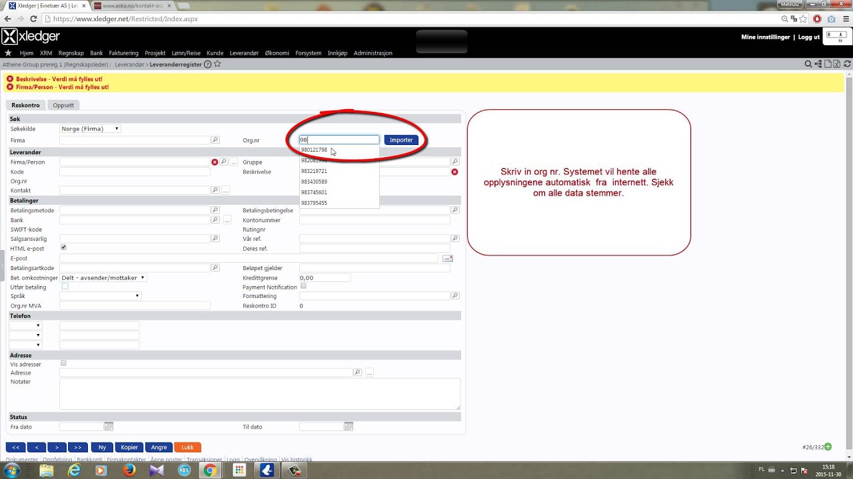853x479 pixels.
Task: Click into the Org.nr input field
Action: tap(339, 140)
